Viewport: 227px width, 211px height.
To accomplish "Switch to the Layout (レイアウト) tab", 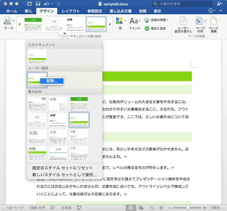I will coord(71,11).
